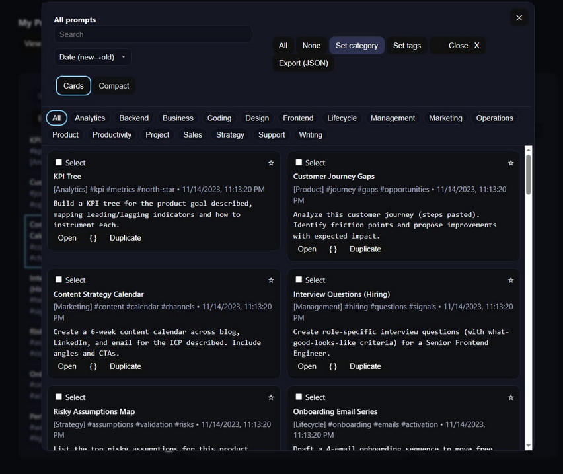The height and width of the screenshot is (474, 563).
Task: Tick the Select checkbox for KPI Tree
Action: pyautogui.click(x=59, y=163)
